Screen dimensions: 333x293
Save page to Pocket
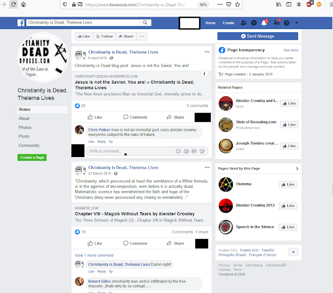229,4
